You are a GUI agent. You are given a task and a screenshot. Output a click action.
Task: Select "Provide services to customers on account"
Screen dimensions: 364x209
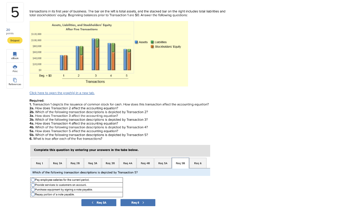click(x=33, y=184)
